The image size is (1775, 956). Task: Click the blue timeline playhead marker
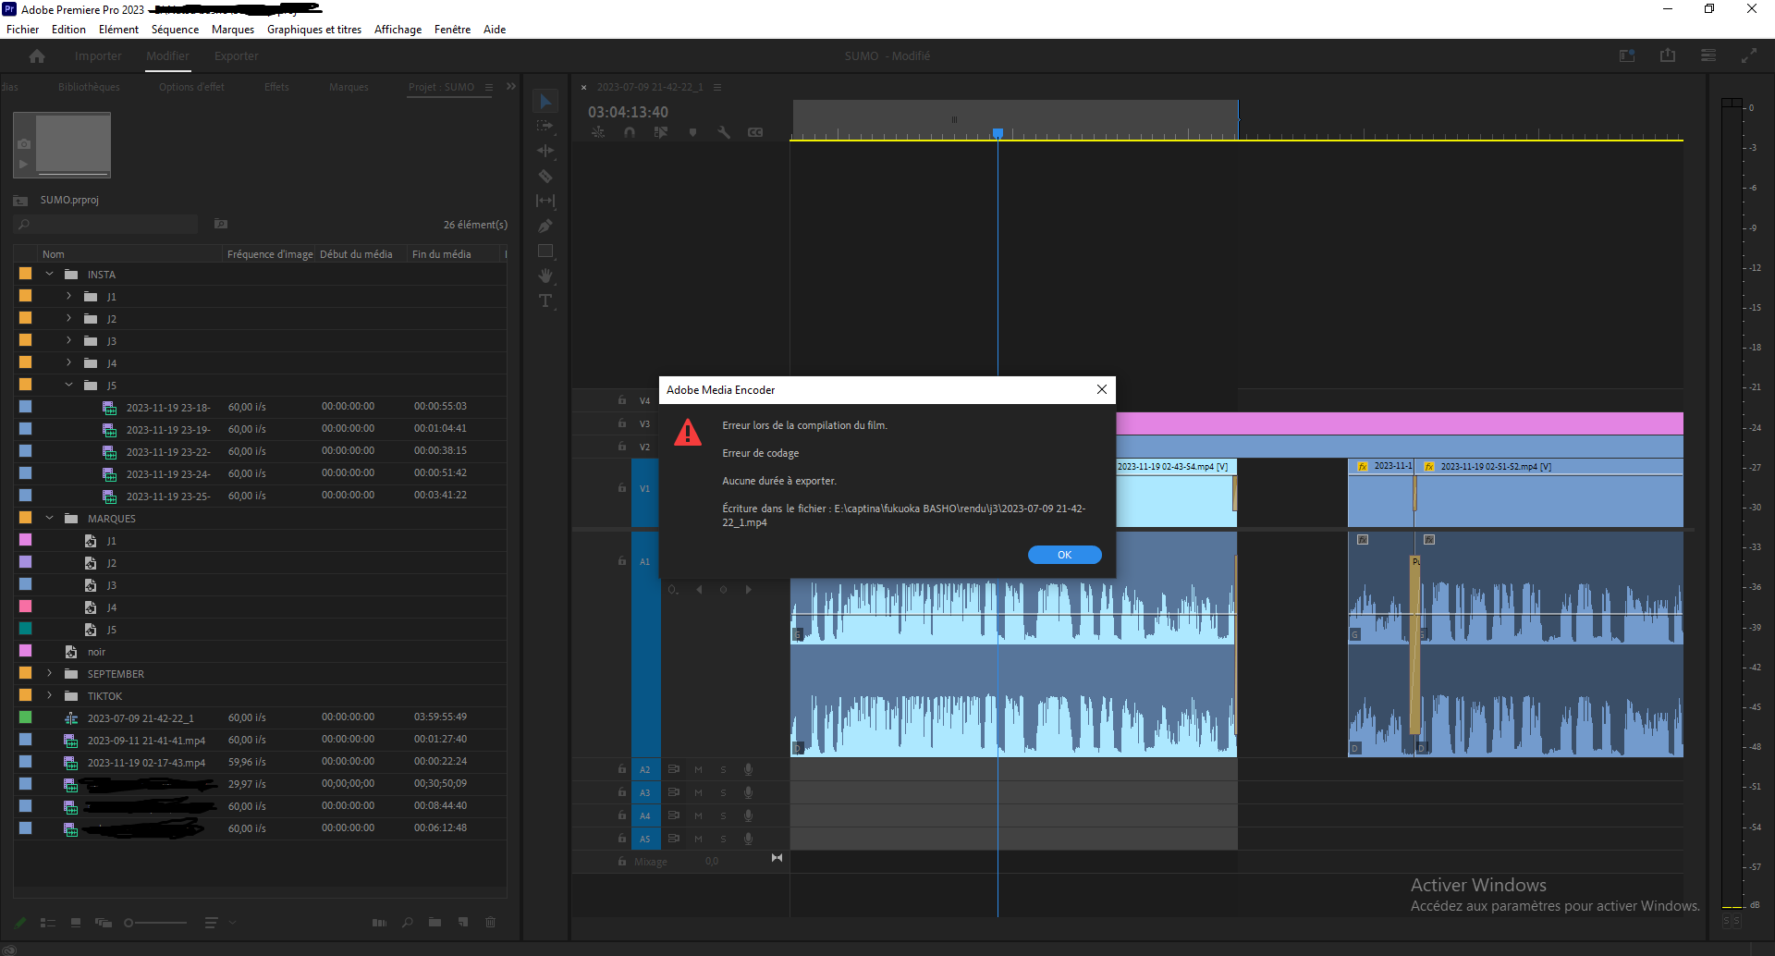coord(998,134)
